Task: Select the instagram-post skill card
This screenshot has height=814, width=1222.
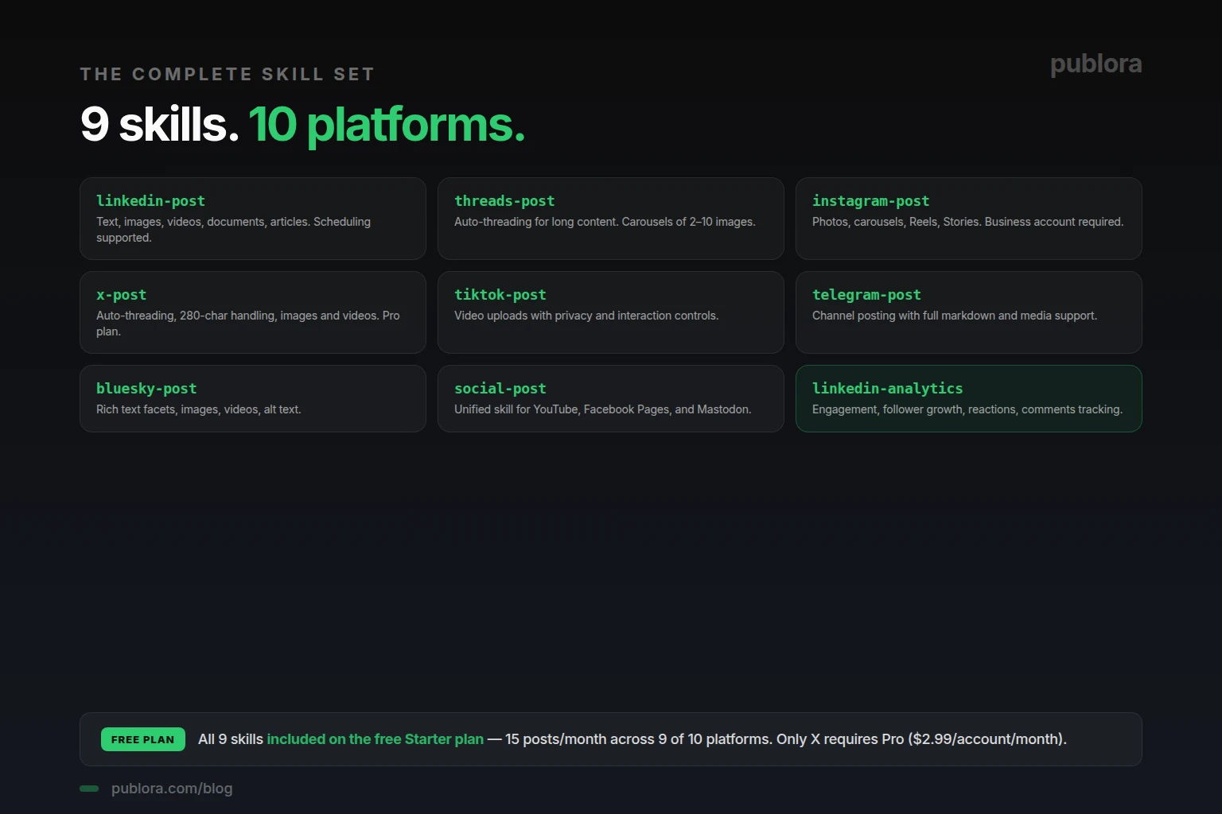Action: 969,219
